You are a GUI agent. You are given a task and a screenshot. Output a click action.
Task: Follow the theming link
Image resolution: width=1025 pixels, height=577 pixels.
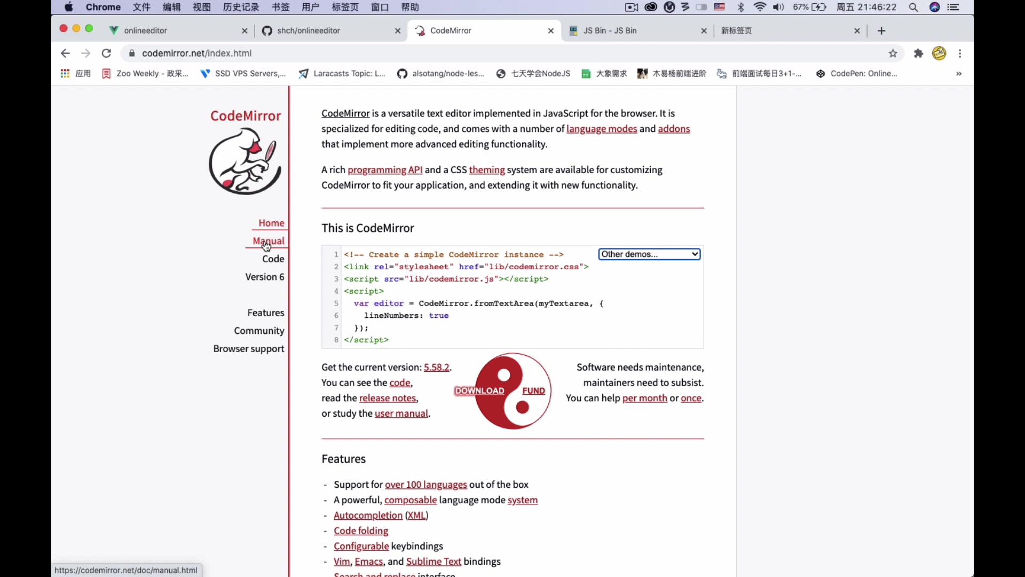pos(487,170)
